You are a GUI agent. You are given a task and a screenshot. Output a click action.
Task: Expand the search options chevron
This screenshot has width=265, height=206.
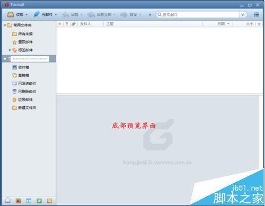[243, 14]
